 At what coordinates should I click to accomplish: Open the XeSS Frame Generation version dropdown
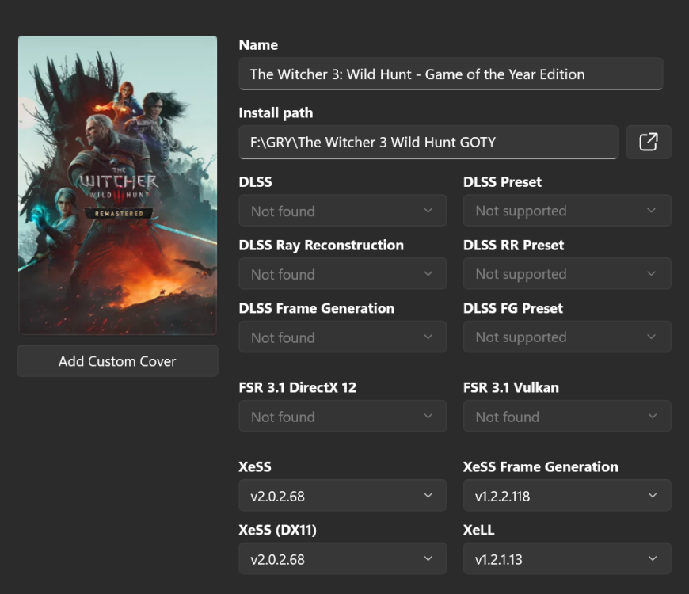tap(567, 495)
